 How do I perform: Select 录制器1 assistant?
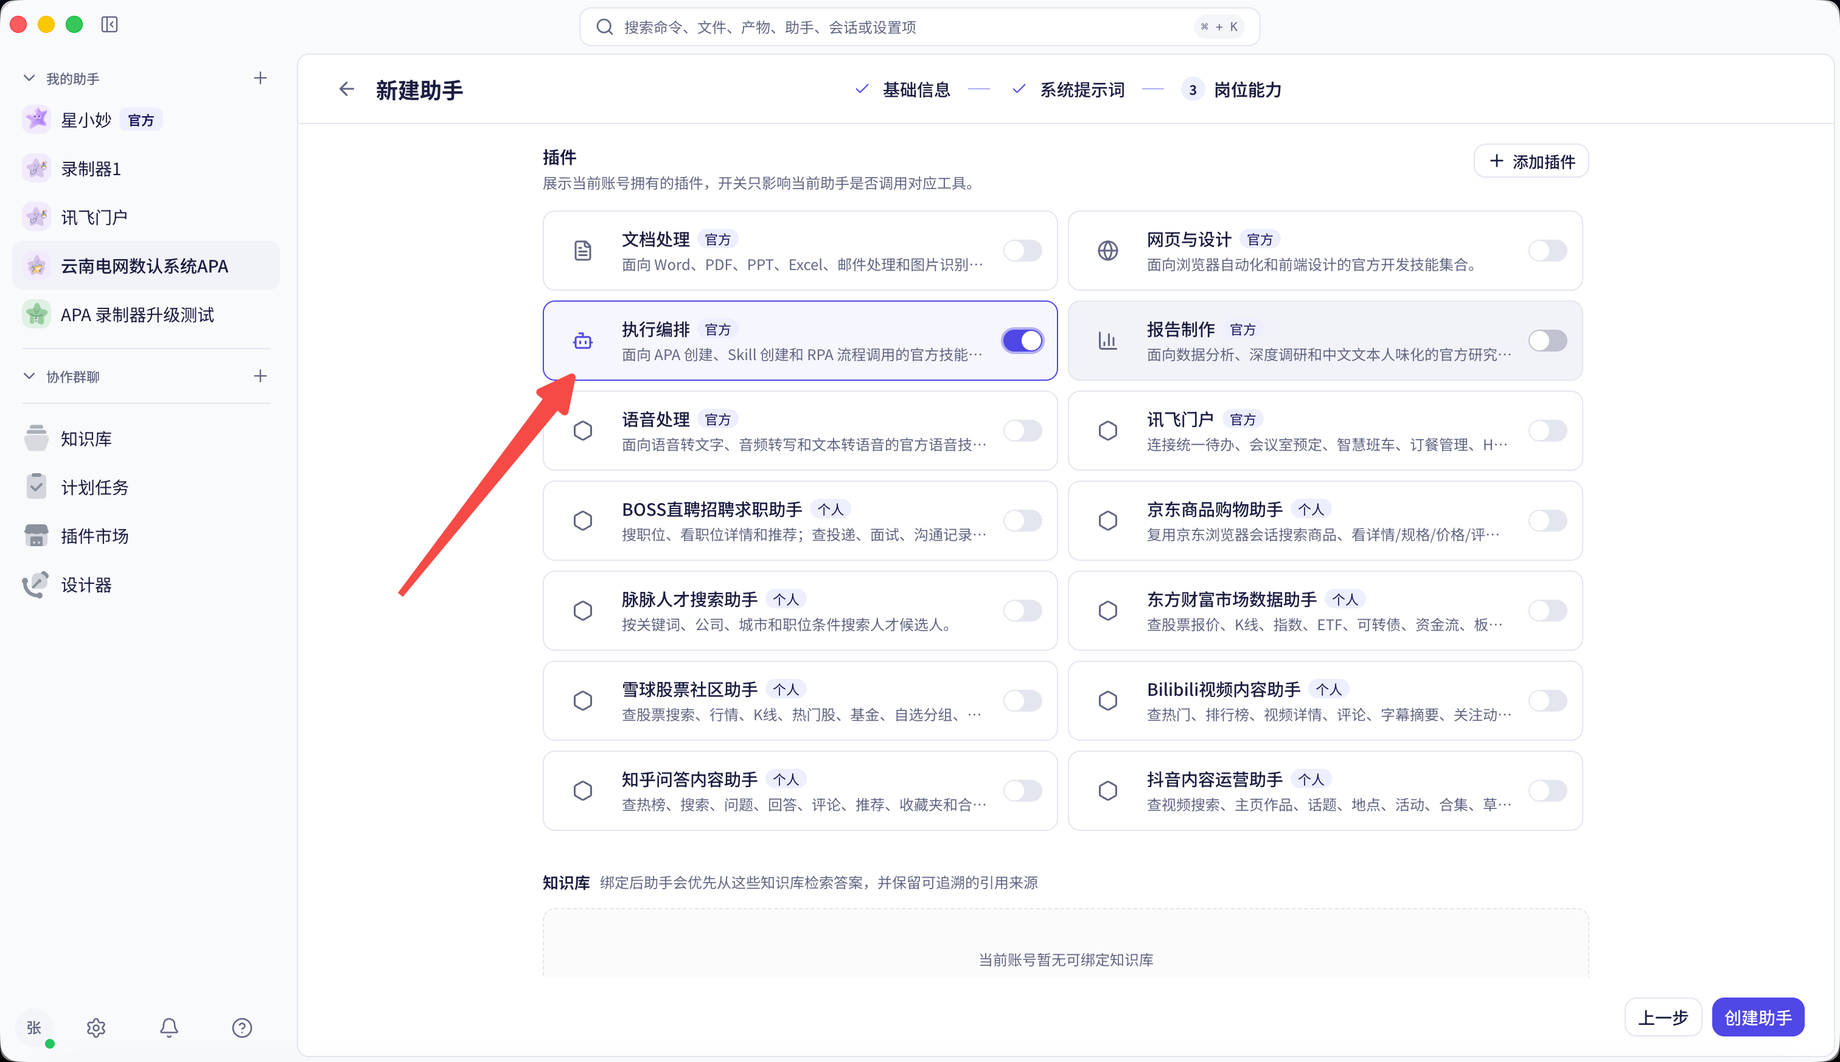(x=146, y=168)
